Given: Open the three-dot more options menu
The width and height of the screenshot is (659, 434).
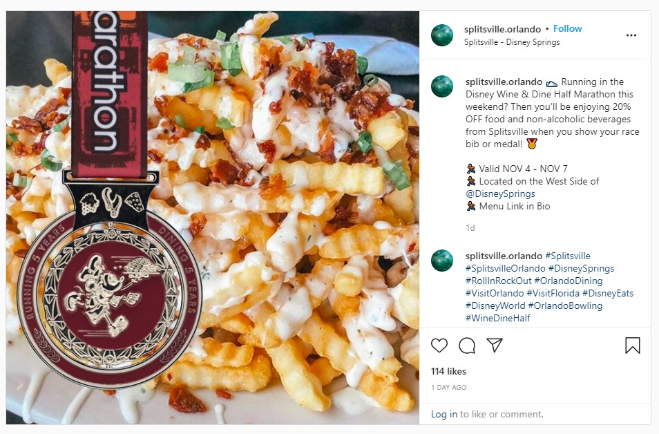Looking at the screenshot, I should pyautogui.click(x=631, y=35).
